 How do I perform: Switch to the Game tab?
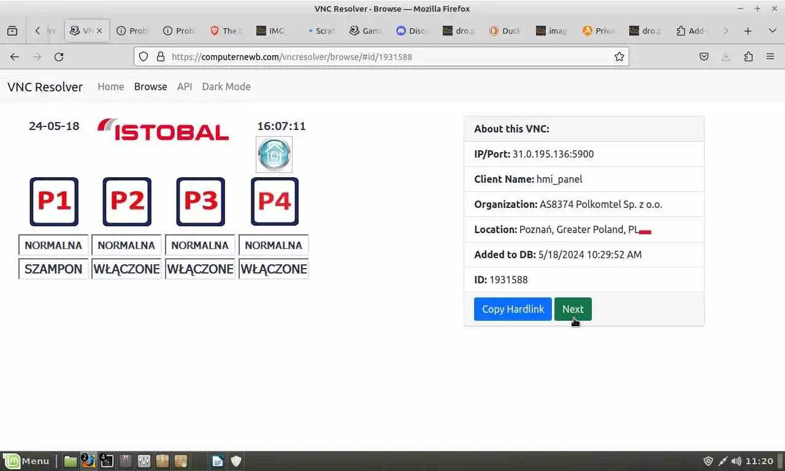pos(366,31)
